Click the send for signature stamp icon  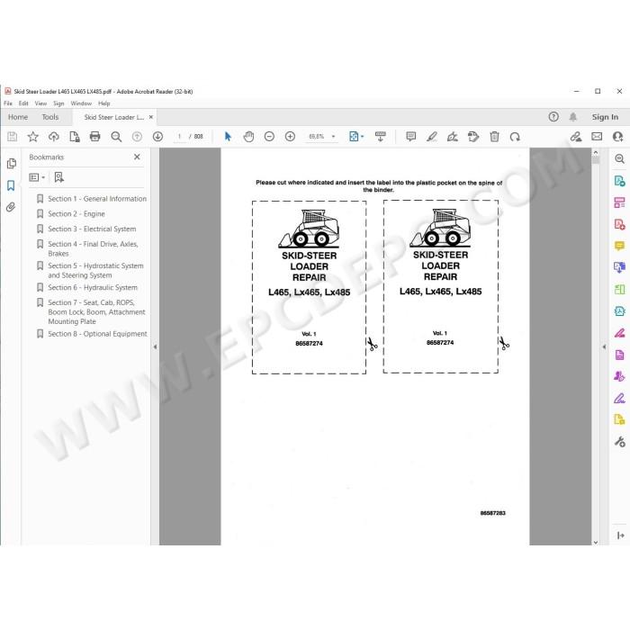pyautogui.click(x=473, y=137)
